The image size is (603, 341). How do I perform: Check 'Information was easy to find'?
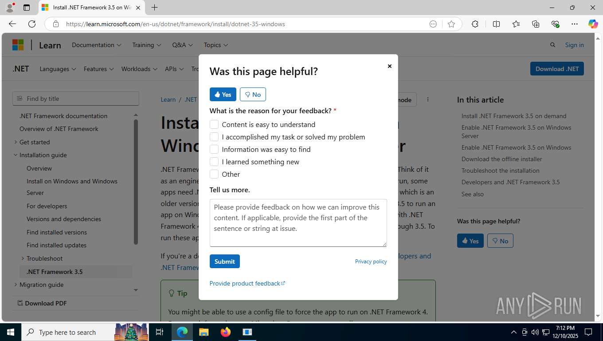[214, 149]
